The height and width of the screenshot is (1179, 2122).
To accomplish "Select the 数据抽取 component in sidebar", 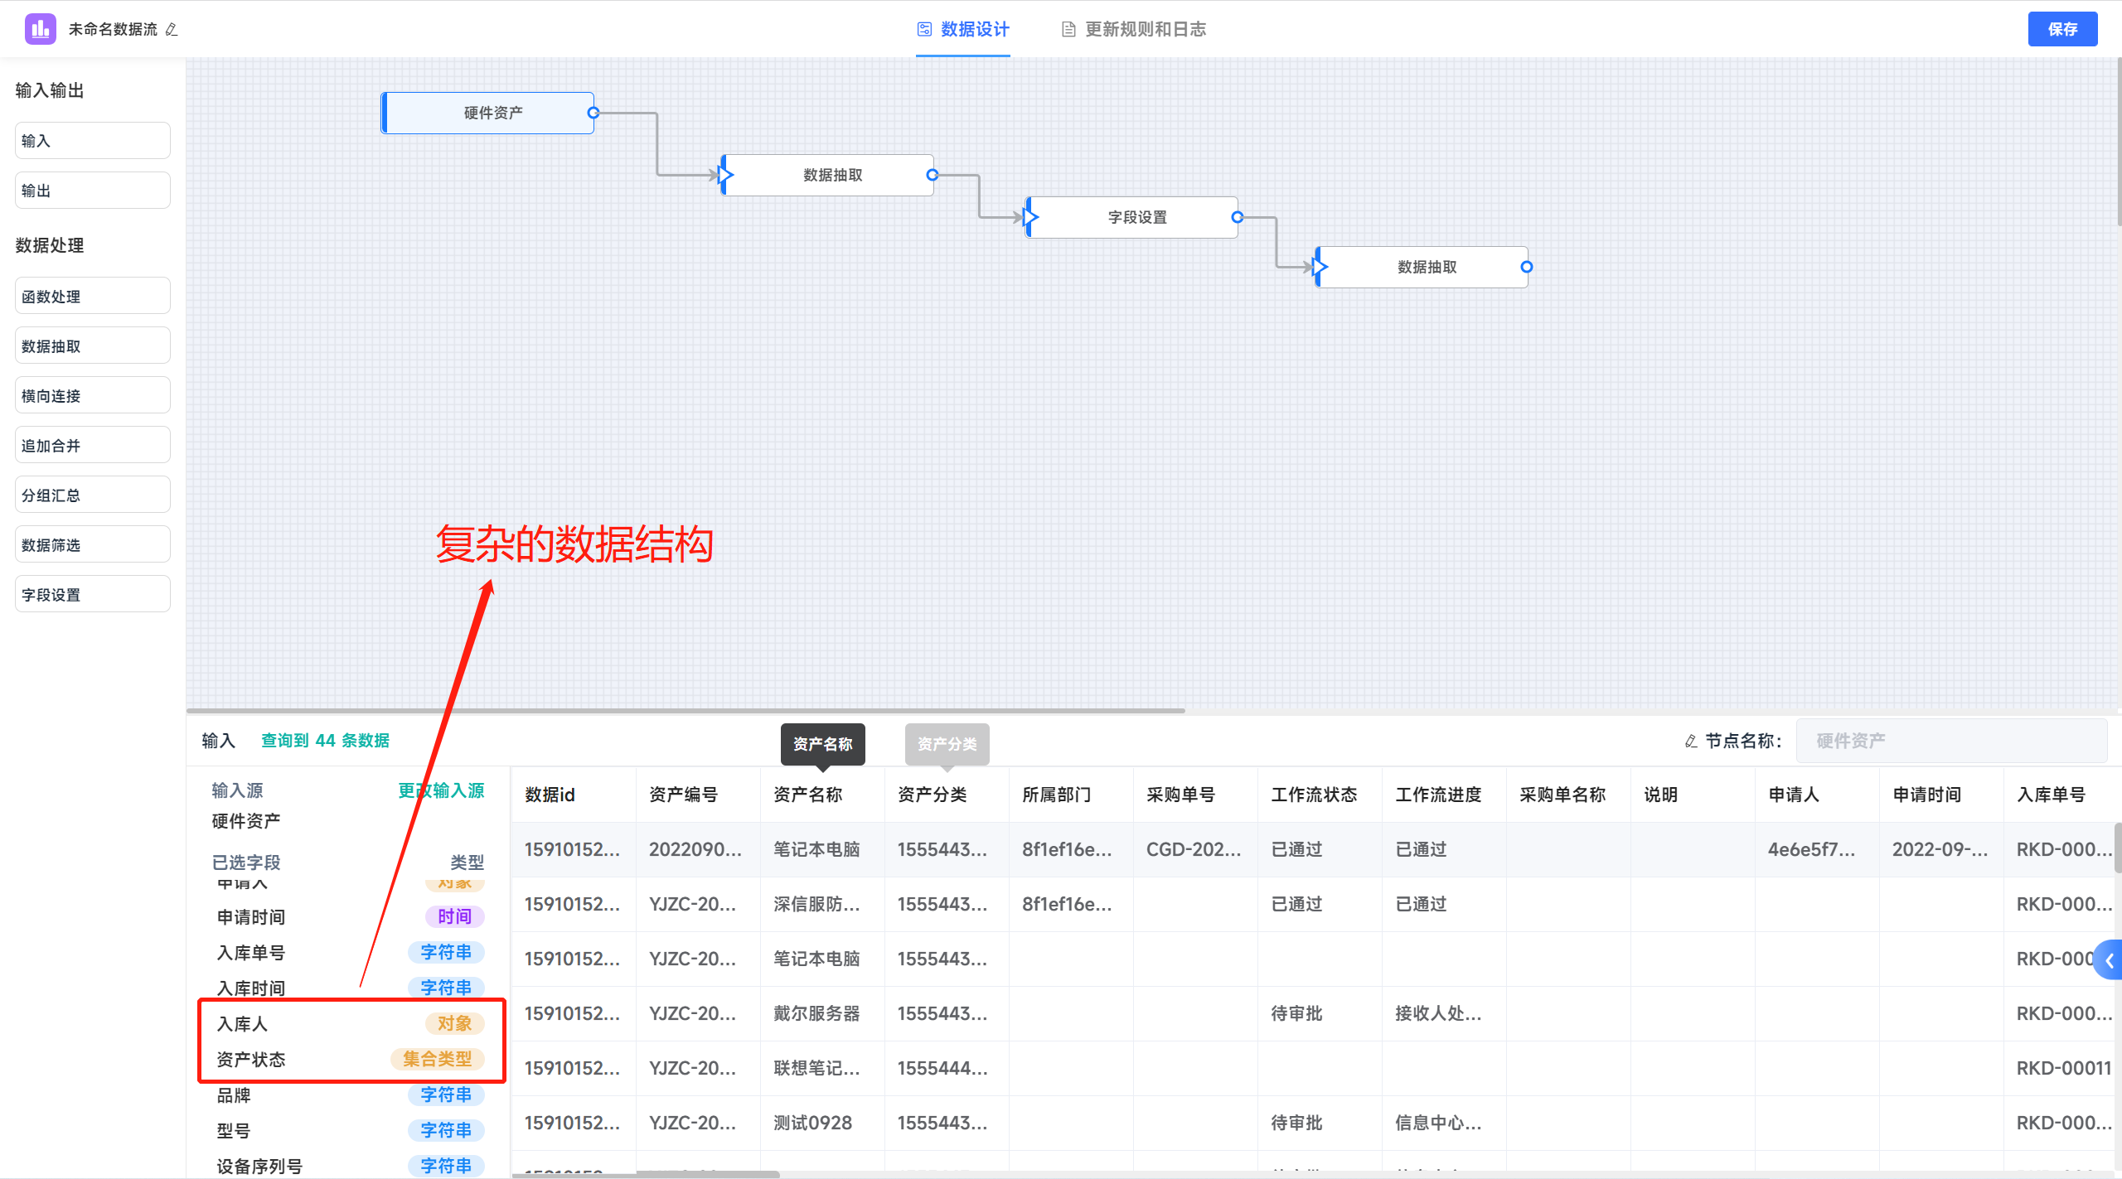I will pyautogui.click(x=93, y=345).
